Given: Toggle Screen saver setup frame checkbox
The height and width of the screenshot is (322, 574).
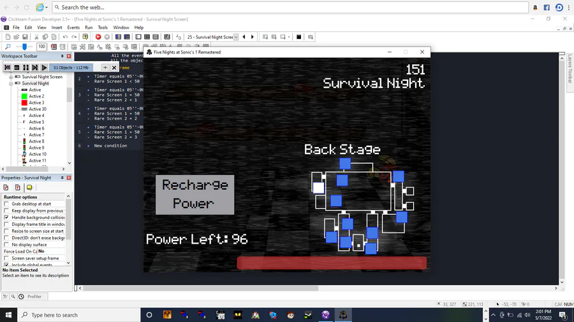Looking at the screenshot, I should pos(6,258).
